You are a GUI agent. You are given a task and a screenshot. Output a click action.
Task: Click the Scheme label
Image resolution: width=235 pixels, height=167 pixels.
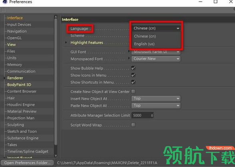[78, 35]
